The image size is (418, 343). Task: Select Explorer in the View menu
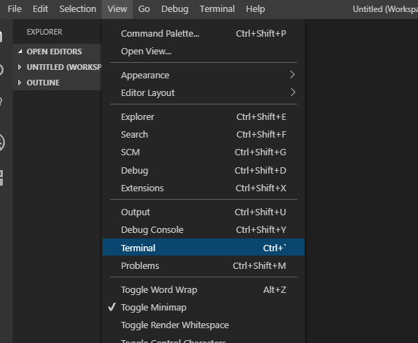[203, 116]
